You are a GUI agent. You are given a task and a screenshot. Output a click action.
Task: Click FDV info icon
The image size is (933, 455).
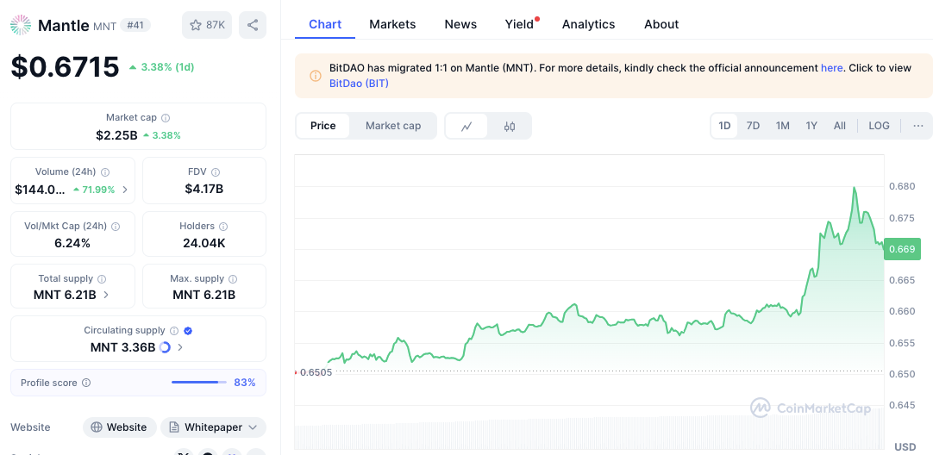pyautogui.click(x=216, y=171)
